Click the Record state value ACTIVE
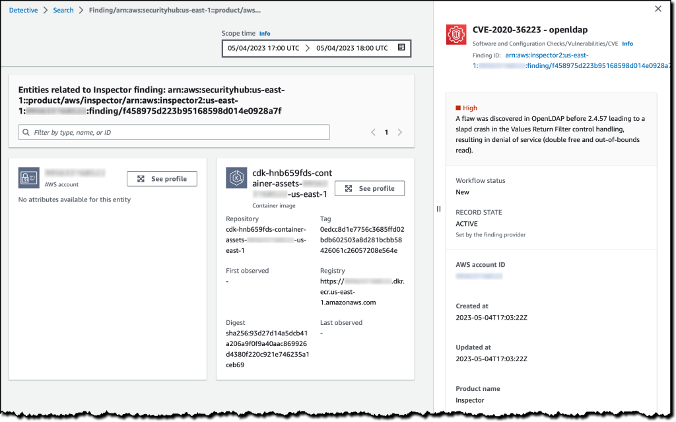676x422 pixels. coord(467,223)
